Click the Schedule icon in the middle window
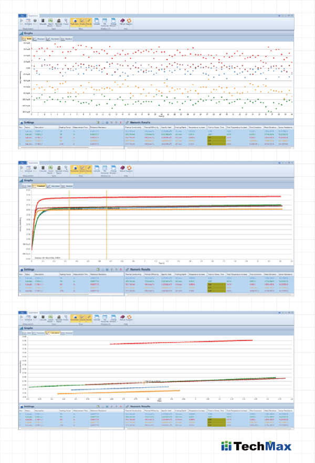The image size is (315, 463). point(28,169)
